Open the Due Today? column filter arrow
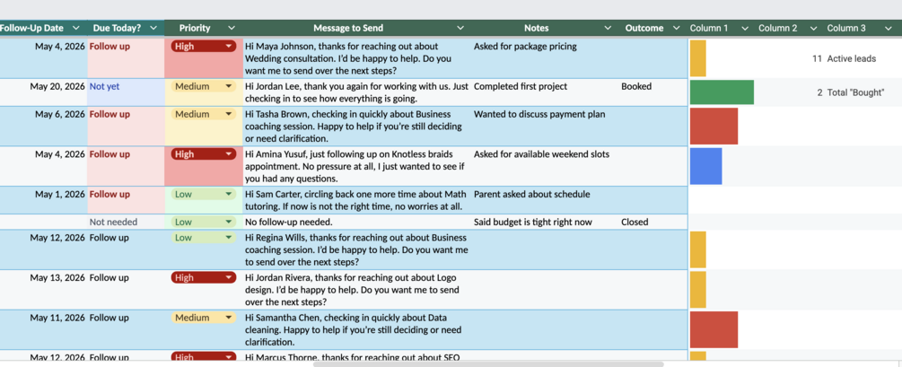902x367 pixels. pos(153,28)
